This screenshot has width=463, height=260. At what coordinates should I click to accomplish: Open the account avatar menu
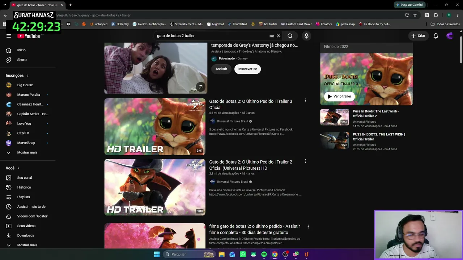pyautogui.click(x=450, y=36)
